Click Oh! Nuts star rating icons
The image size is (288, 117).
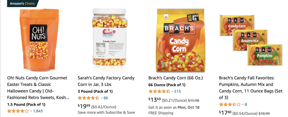coord(18,111)
